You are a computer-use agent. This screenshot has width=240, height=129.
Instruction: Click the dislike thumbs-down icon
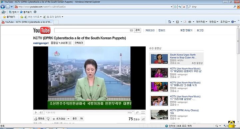click(x=48, y=119)
